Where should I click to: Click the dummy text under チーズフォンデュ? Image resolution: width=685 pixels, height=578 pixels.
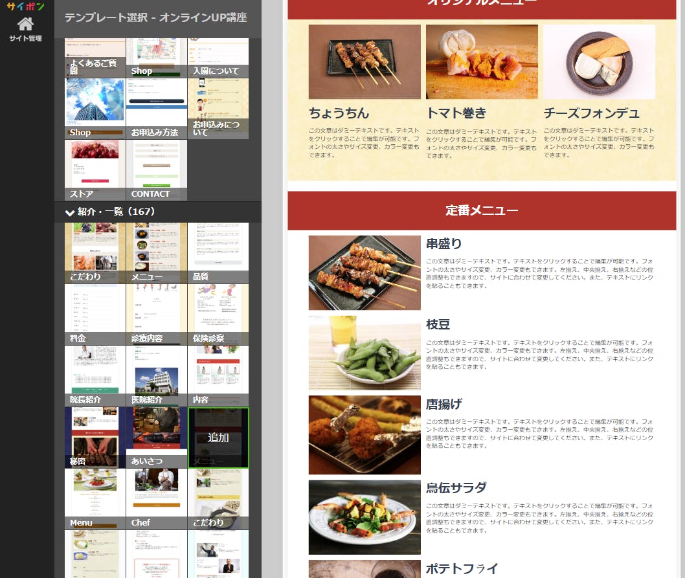[599, 143]
